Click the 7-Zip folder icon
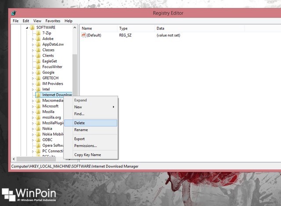 [x=38, y=33]
